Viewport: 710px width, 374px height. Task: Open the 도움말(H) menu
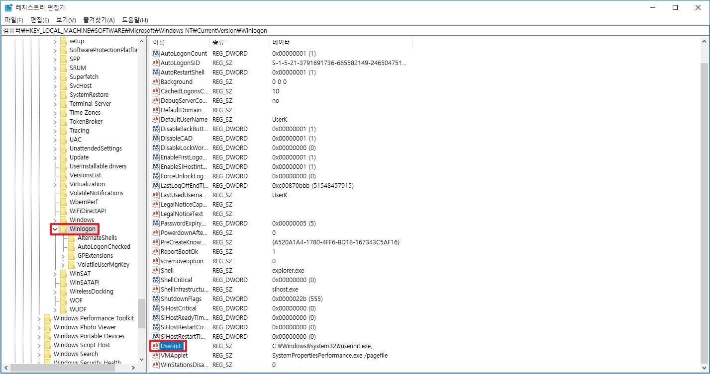[x=135, y=20]
